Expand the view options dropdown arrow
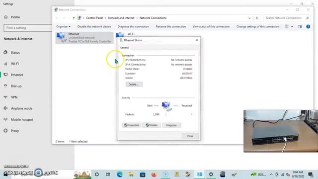318x179 pixels. 292,26
